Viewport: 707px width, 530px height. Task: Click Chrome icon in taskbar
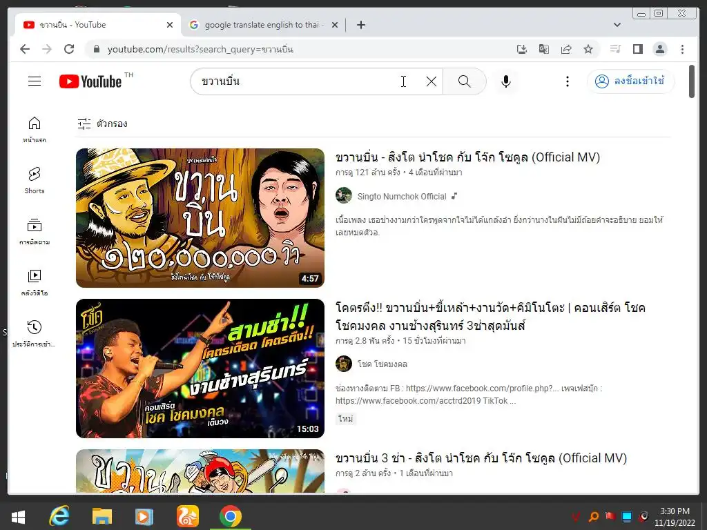coord(231,516)
